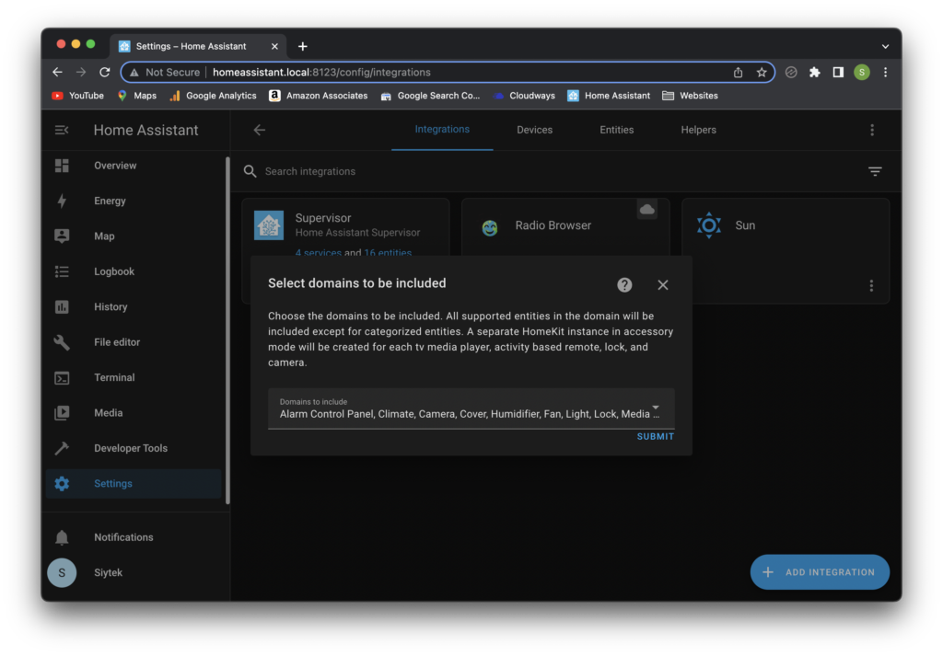The width and height of the screenshot is (943, 656).
Task: Go back using arrow beside Integrations tab
Action: [259, 130]
